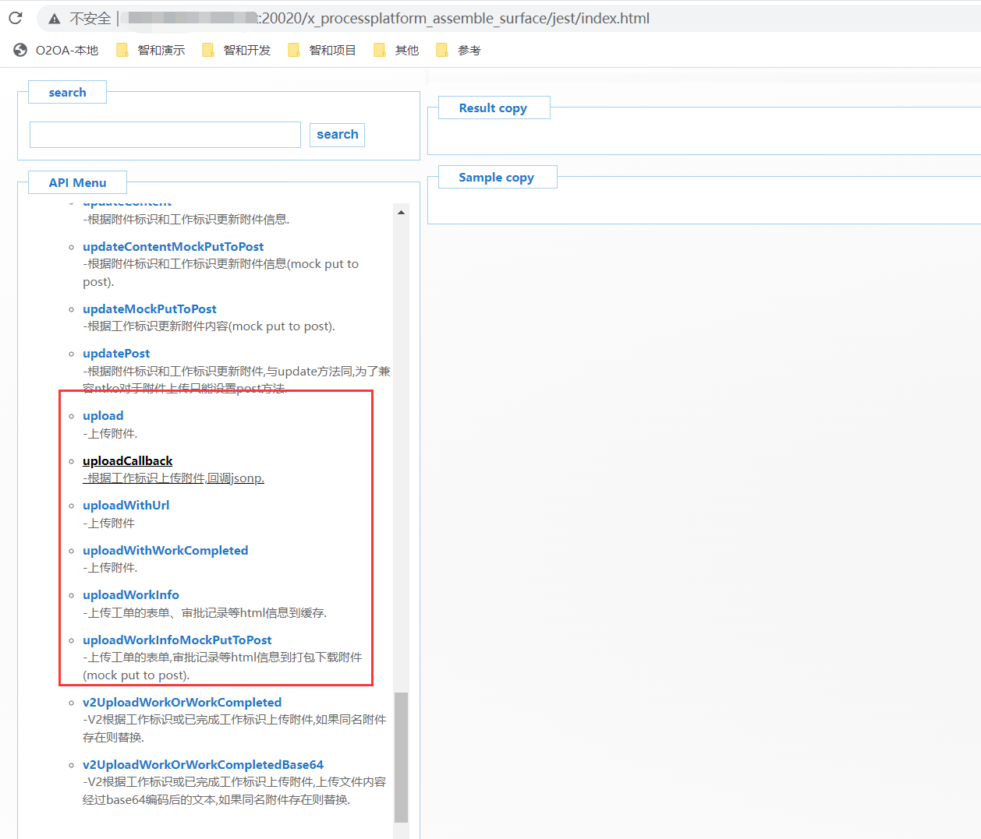Screen dimensions: 981x839
Task: Click the not-secure warning icon in address bar
Action: click(x=55, y=19)
